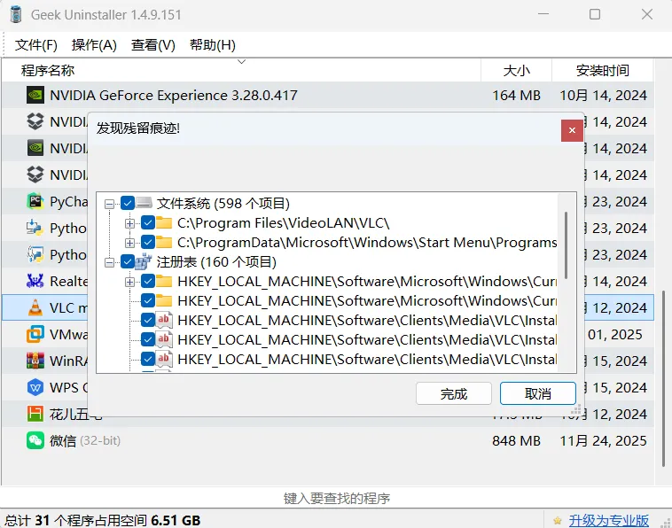Click the 花儿五笔 orange program icon
The width and height of the screenshot is (672, 528).
click(35, 414)
